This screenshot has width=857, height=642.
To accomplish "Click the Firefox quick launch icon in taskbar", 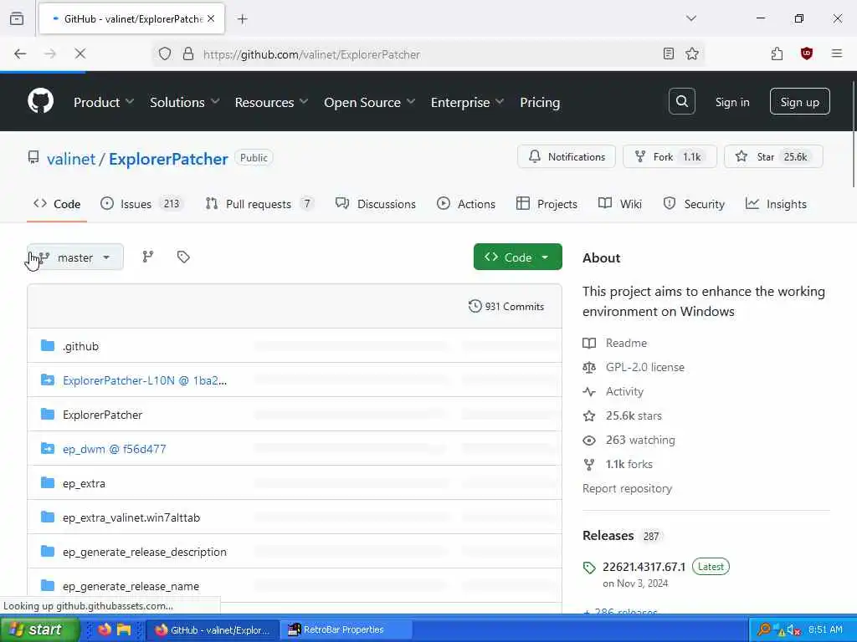I will 105,629.
